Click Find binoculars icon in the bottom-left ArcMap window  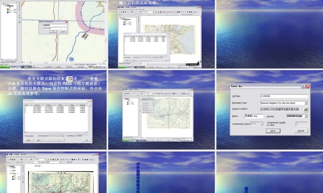[x=87, y=160]
